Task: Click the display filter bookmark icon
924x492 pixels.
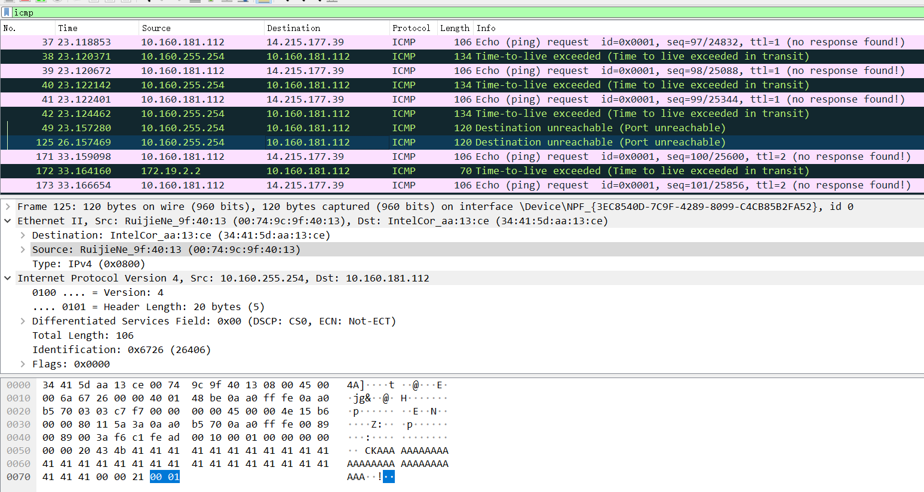Action: coord(7,13)
